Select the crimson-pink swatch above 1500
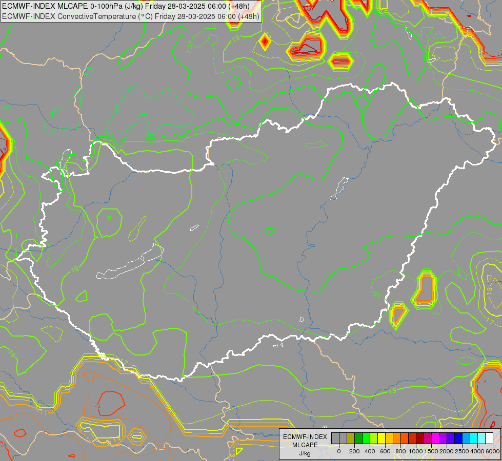The image size is (502, 461). pyautogui.click(x=428, y=438)
